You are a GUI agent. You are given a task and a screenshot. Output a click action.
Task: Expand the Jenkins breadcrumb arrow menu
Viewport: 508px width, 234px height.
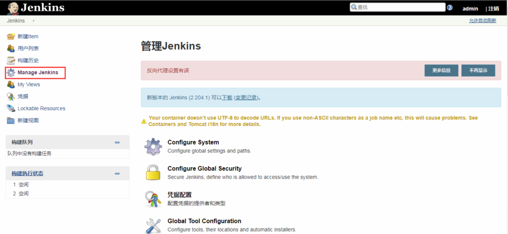pyautogui.click(x=34, y=21)
